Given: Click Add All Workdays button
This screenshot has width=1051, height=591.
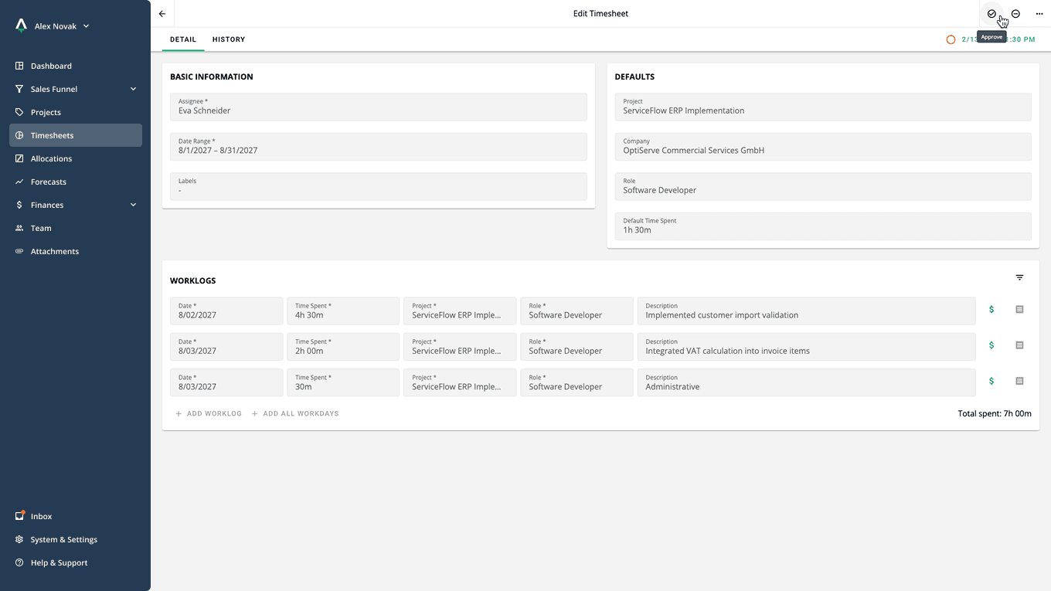Looking at the screenshot, I should point(295,414).
